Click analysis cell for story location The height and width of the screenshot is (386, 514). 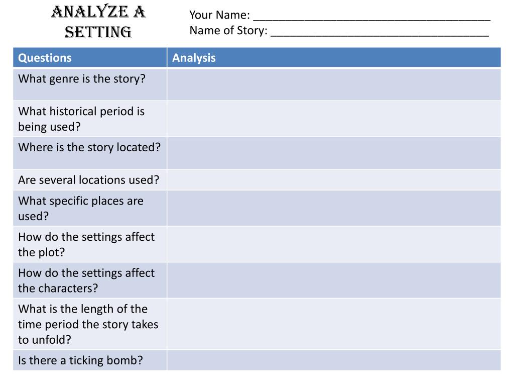click(334, 153)
